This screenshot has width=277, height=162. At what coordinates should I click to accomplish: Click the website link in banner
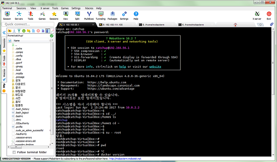coord(155,67)
